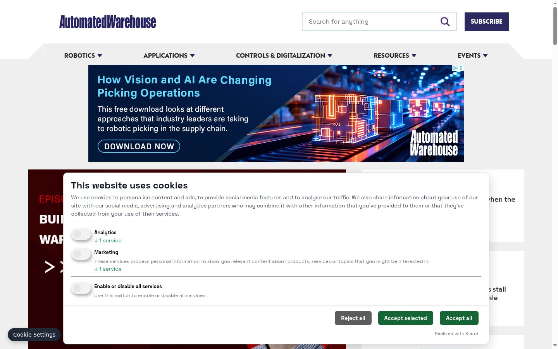This screenshot has height=349, width=558.
Task: Click DOWNLOAD NOW on the banner ad
Action: tap(139, 146)
